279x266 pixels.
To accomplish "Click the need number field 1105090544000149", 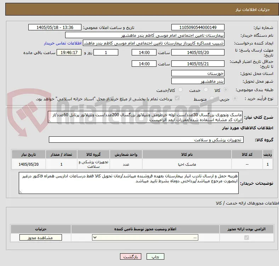I will pyautogui.click(x=198, y=28).
